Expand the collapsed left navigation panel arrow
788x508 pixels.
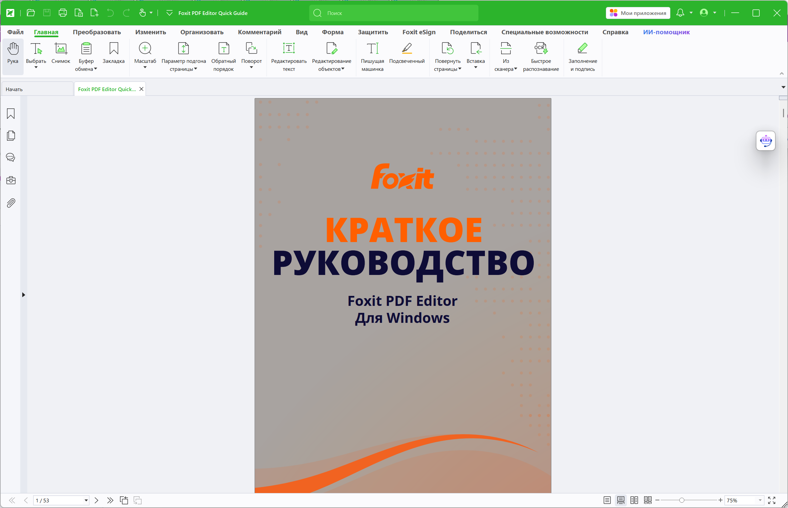[23, 295]
